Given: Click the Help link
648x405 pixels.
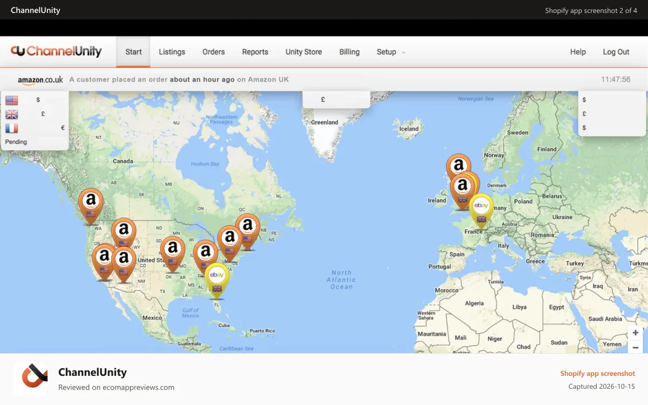Looking at the screenshot, I should coord(578,52).
